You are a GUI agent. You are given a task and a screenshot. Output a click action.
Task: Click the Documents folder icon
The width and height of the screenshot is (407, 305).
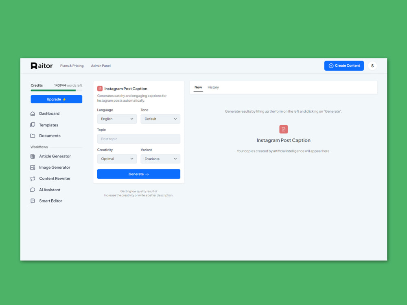pyautogui.click(x=33, y=136)
